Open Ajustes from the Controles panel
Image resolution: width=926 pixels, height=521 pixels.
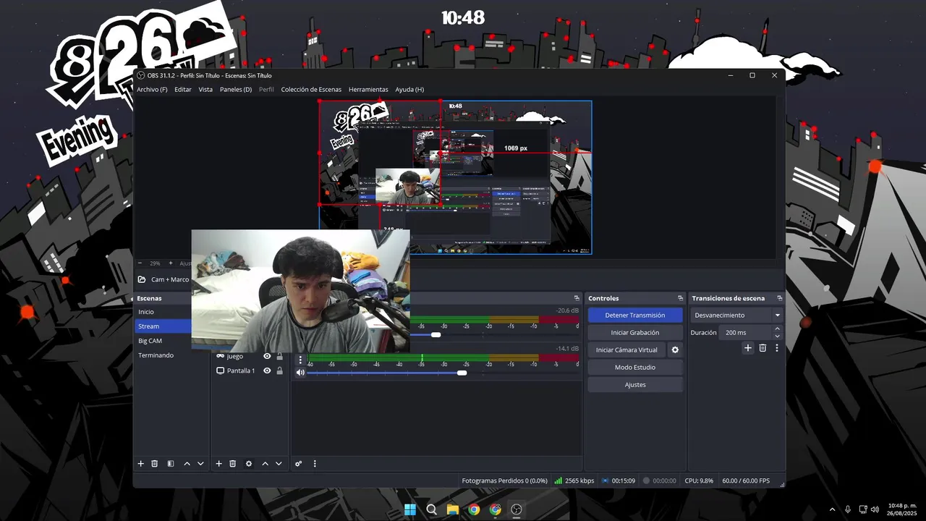(635, 385)
